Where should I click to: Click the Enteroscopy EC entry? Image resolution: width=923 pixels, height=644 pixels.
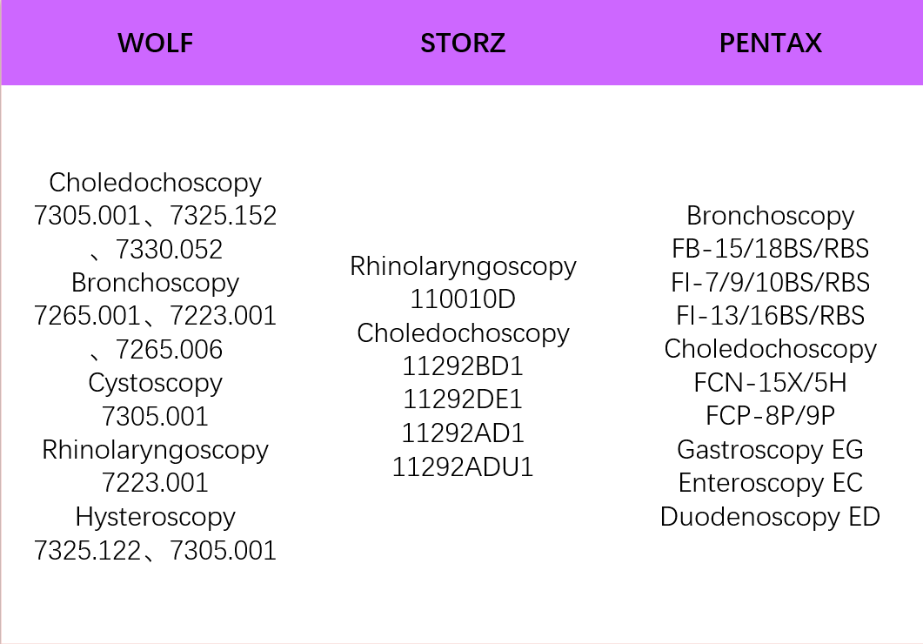click(770, 483)
